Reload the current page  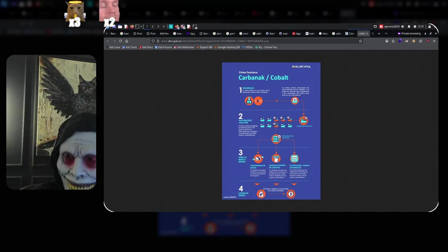120,41
